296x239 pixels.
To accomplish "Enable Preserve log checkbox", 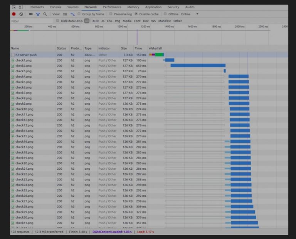I will tap(111, 14).
